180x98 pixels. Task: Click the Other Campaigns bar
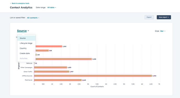tap(50, 67)
